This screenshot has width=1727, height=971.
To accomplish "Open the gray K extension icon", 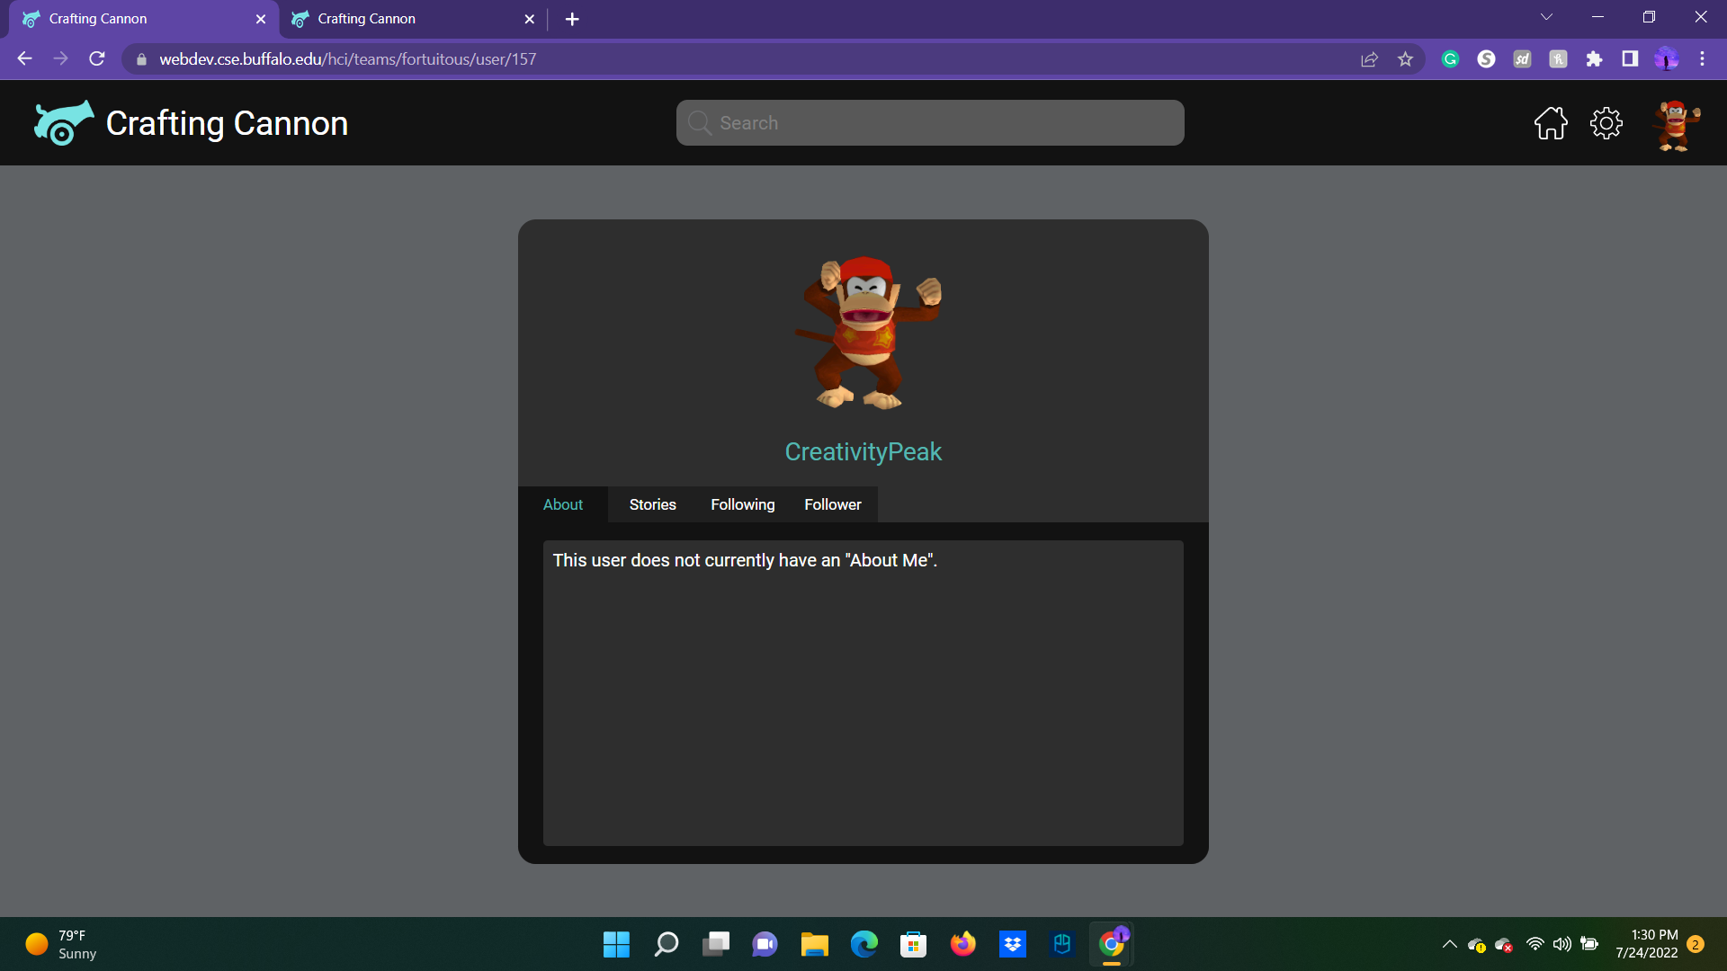I will pyautogui.click(x=1558, y=59).
